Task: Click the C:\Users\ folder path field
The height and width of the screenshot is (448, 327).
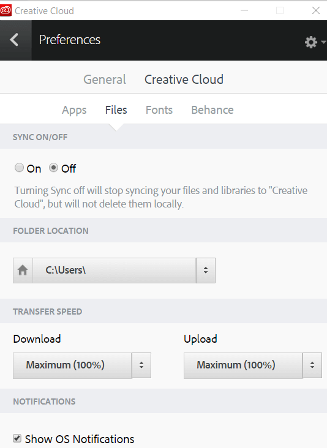Action: pyautogui.click(x=115, y=271)
